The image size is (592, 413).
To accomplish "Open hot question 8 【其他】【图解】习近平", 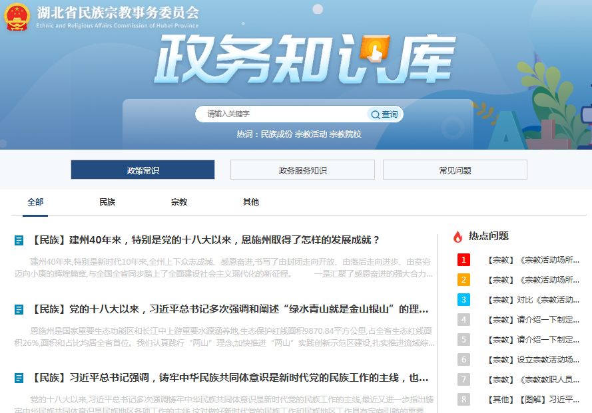I will 533,400.
